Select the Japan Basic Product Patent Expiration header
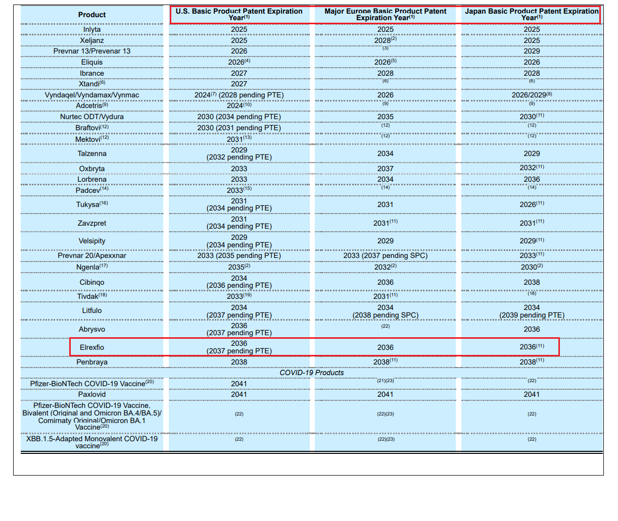 [532, 14]
